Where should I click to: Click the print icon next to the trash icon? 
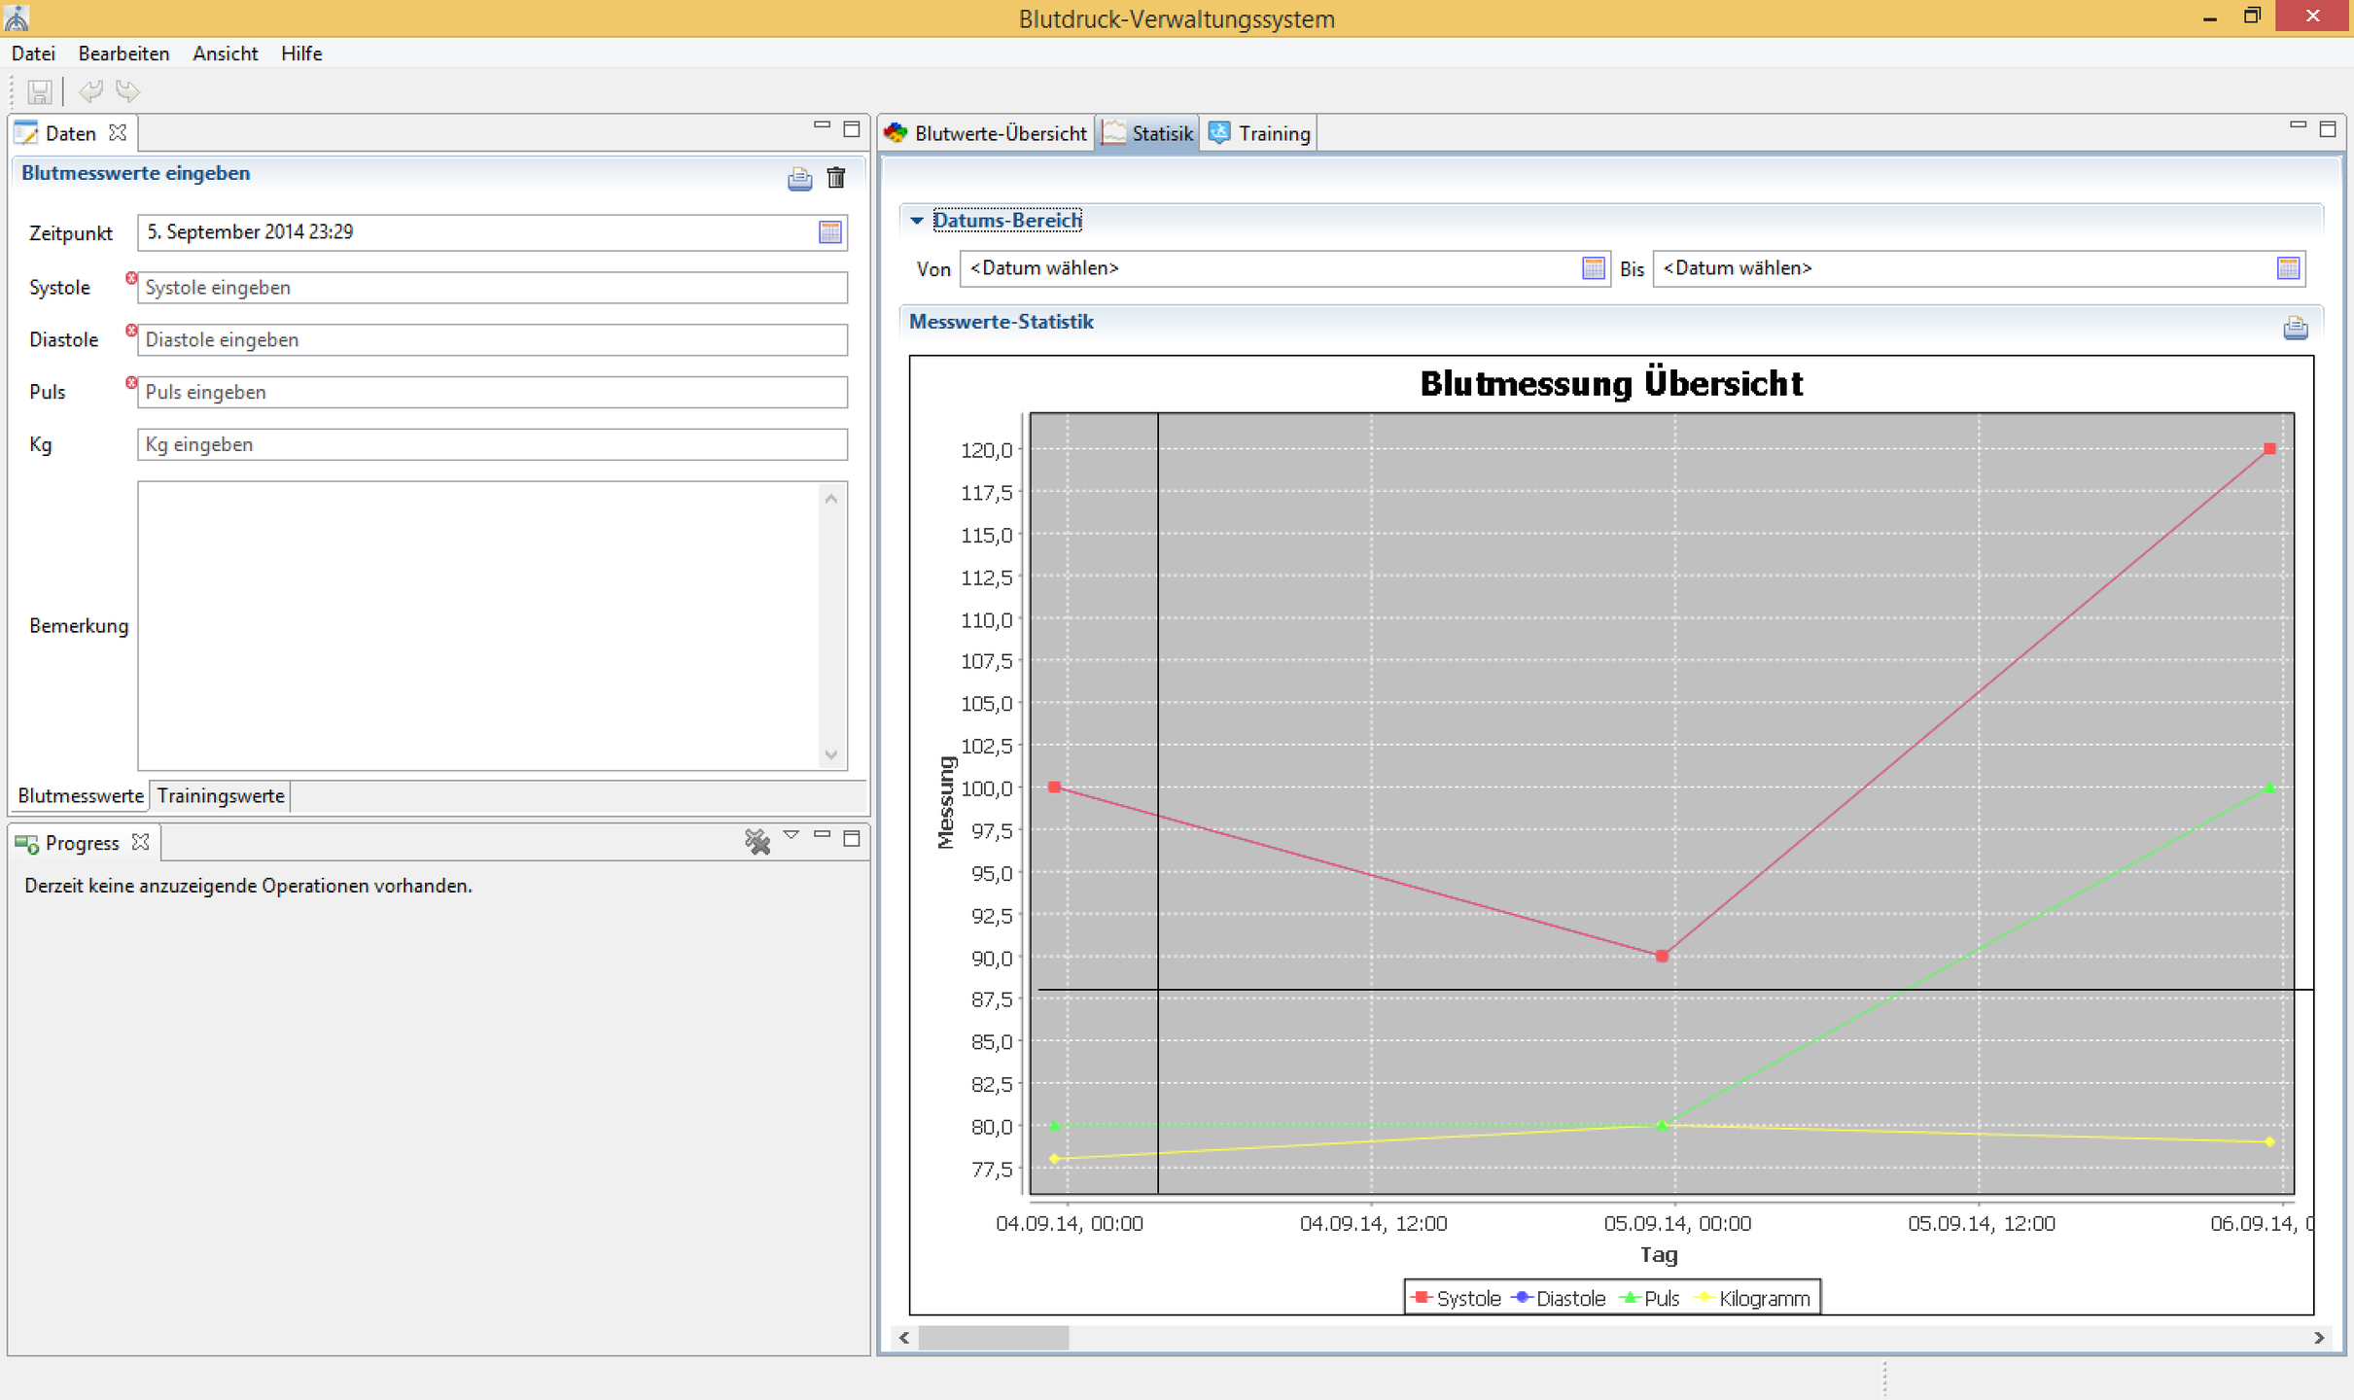pos(799,178)
